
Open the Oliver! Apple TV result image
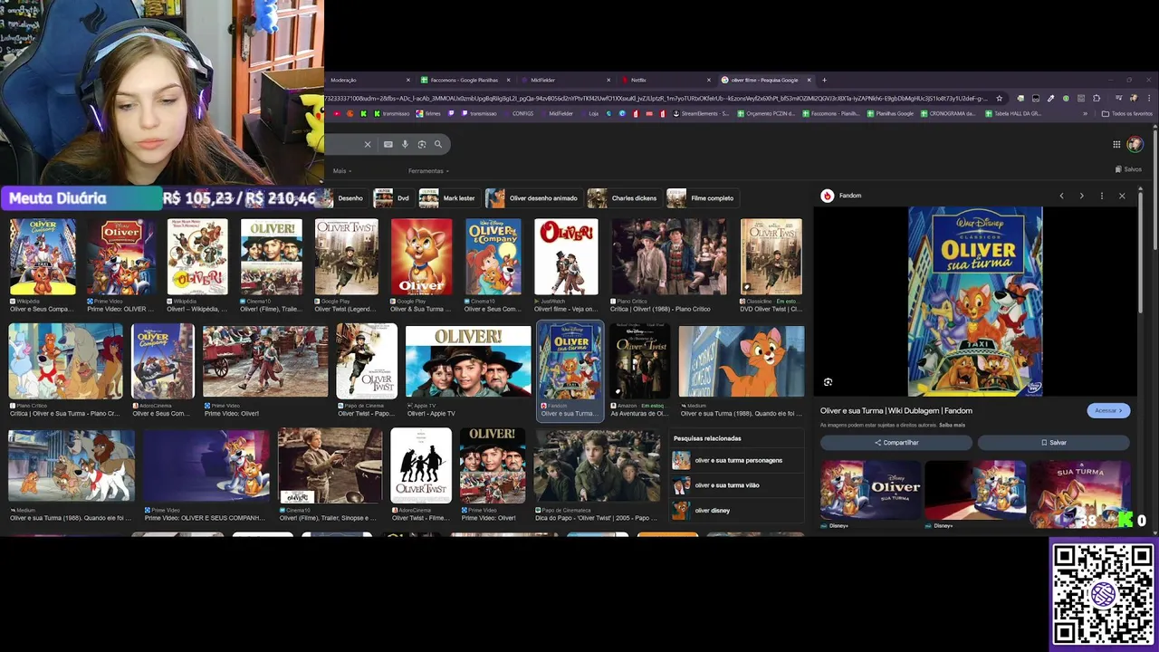468,361
